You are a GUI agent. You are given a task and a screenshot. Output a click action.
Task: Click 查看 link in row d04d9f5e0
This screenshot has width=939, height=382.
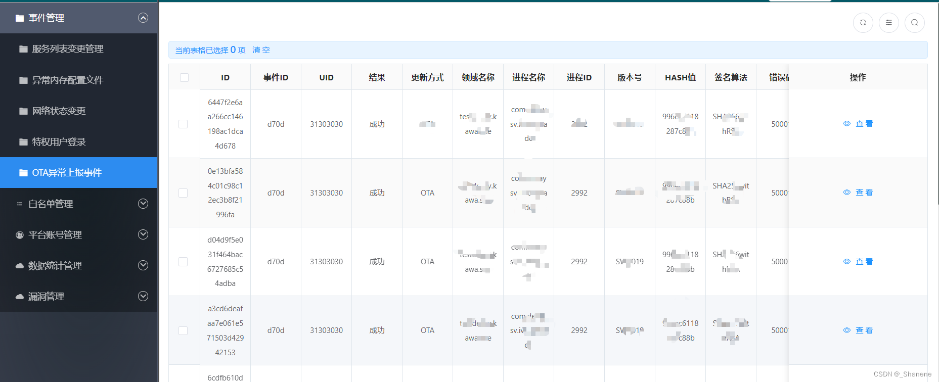pos(864,262)
